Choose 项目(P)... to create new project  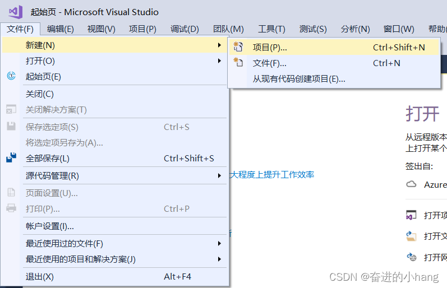click(x=334, y=47)
